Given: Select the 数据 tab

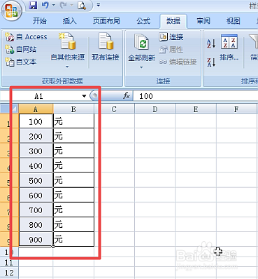Looking at the screenshot, I should point(173,21).
